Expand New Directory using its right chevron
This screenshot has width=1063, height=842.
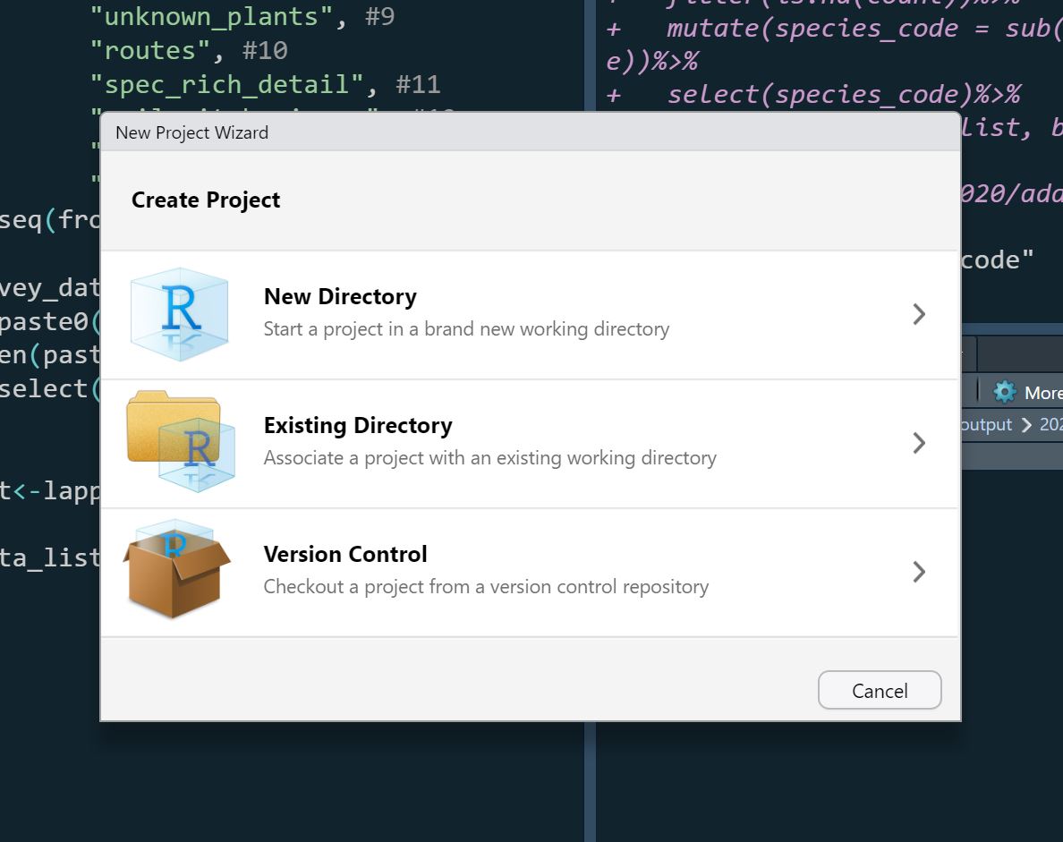coord(919,314)
